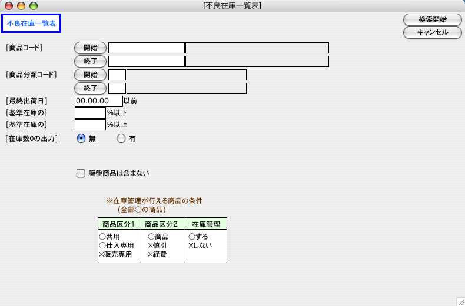465x306 pixels.
Task: Click 終了 button for 商品コード
Action: tap(90, 61)
